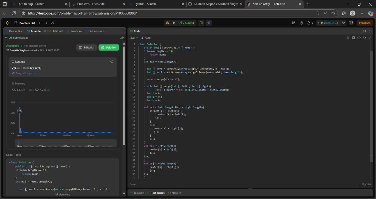The height and width of the screenshot is (199, 376).
Task: Click the format code icon
Action: (x=348, y=38)
